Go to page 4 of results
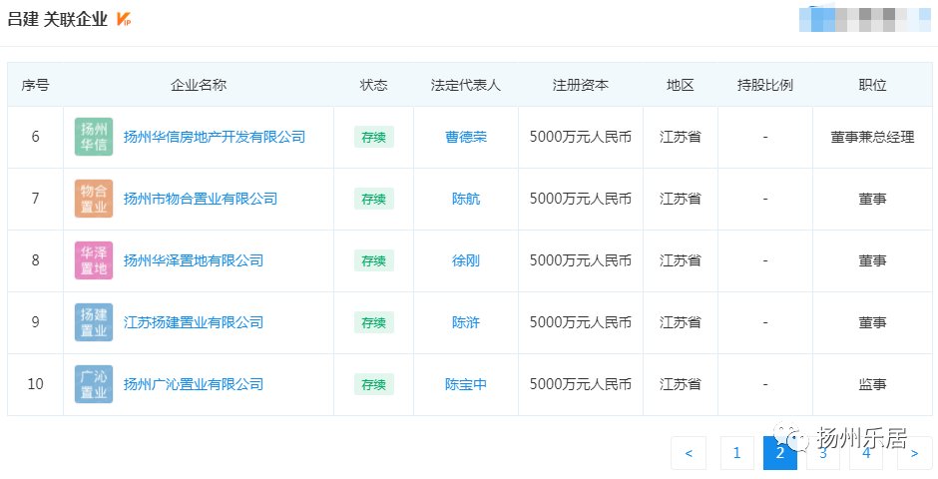The width and height of the screenshot is (938, 479). click(866, 453)
